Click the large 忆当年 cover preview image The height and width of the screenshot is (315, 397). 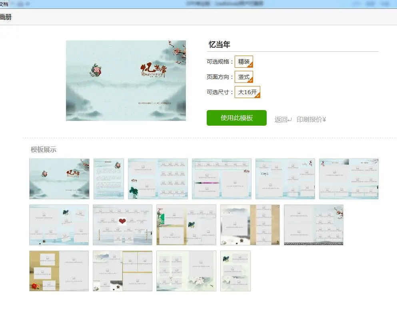126,80
